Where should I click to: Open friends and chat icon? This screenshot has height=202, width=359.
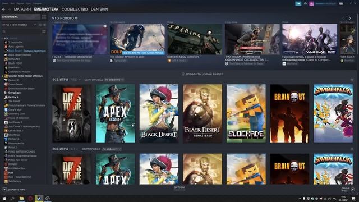coord(353,190)
